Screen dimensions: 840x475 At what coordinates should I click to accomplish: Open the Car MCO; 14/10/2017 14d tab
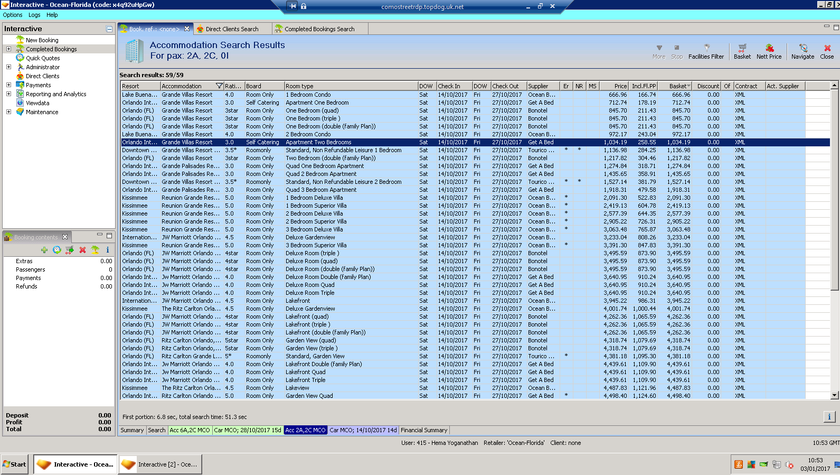[363, 430]
